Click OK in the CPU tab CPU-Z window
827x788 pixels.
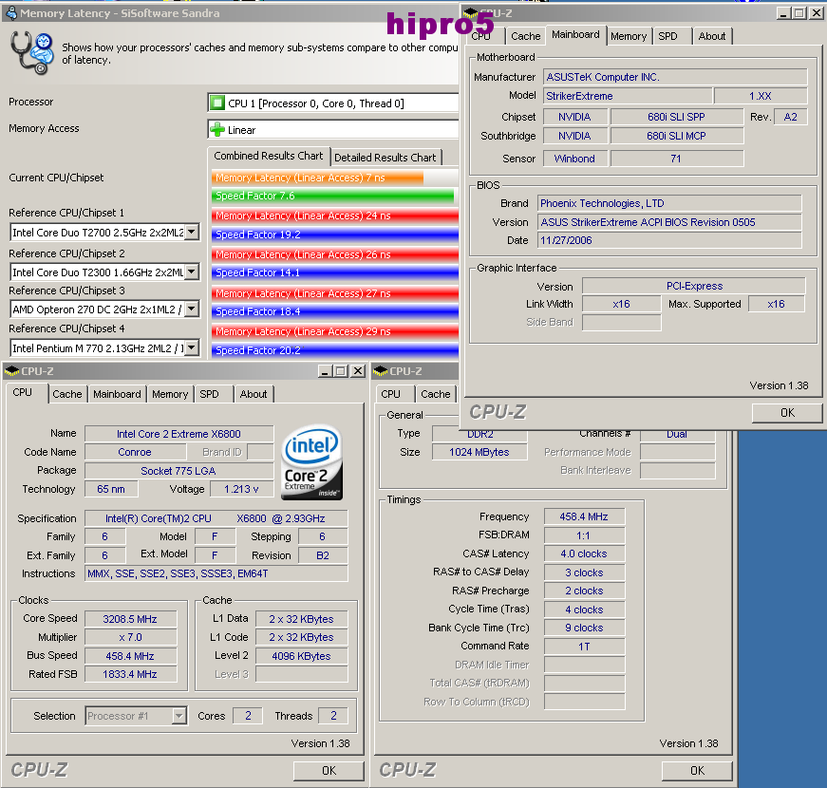[x=329, y=771]
